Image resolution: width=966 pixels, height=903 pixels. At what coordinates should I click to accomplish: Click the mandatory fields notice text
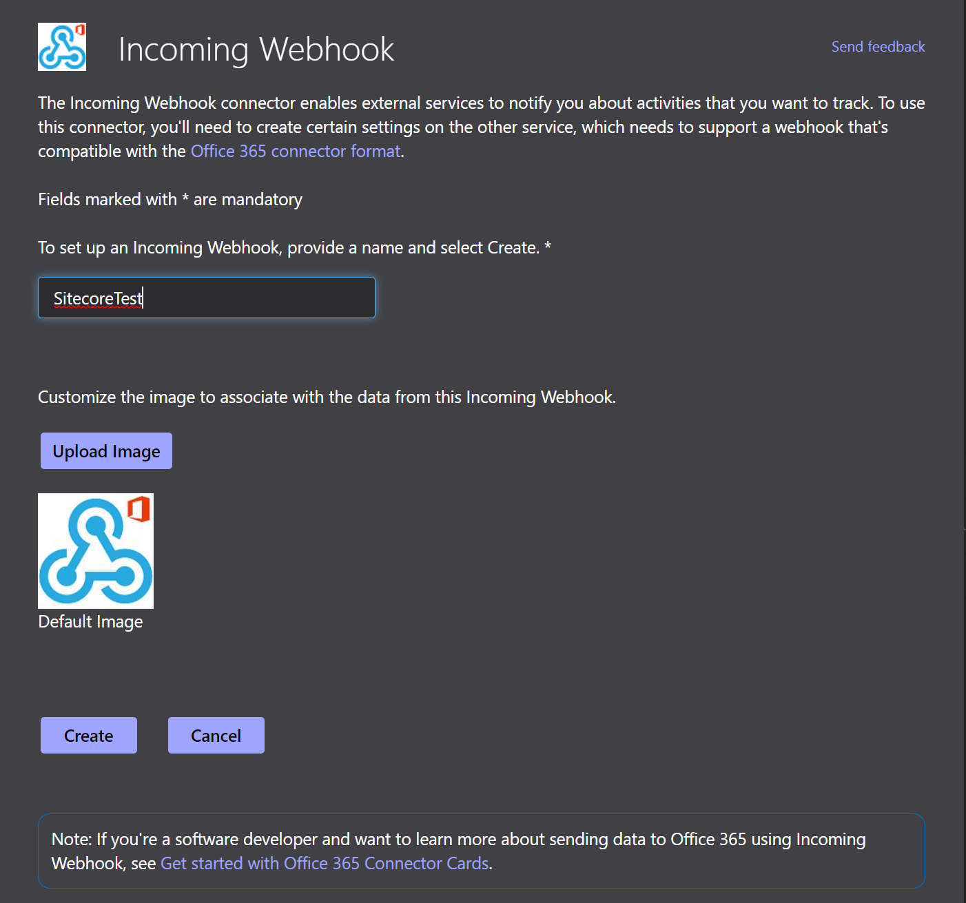tap(169, 199)
